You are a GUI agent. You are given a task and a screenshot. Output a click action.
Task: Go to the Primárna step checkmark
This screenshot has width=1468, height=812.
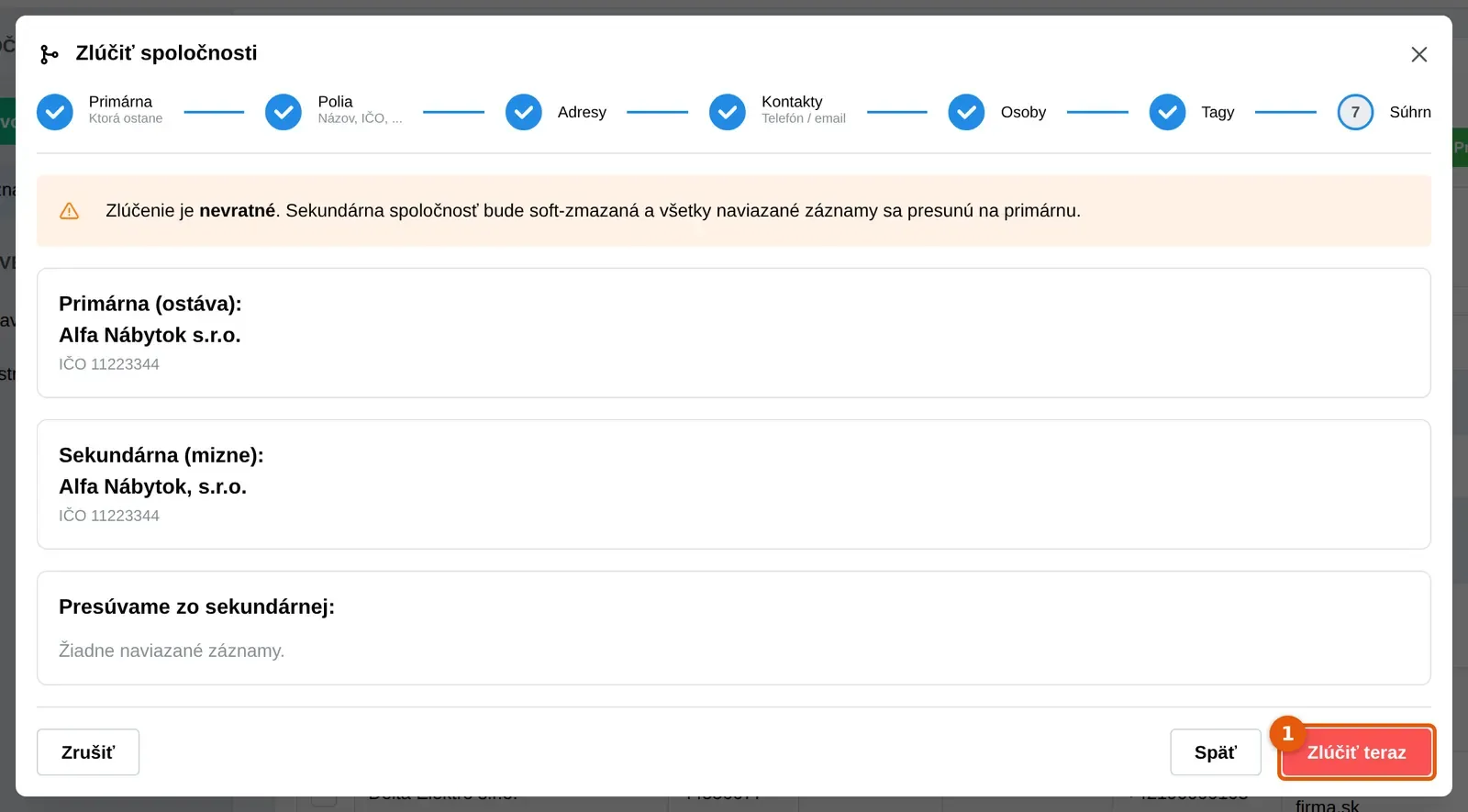(55, 112)
